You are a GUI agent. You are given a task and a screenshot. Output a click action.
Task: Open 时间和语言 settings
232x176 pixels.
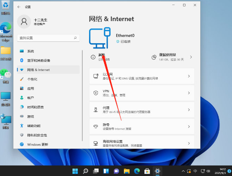pyautogui.click(x=48, y=107)
